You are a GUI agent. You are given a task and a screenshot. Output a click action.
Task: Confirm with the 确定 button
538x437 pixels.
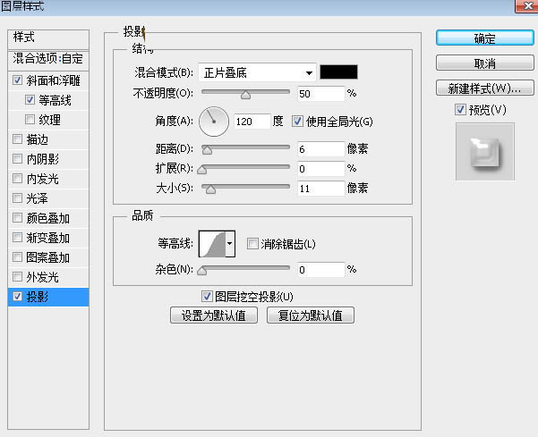485,38
